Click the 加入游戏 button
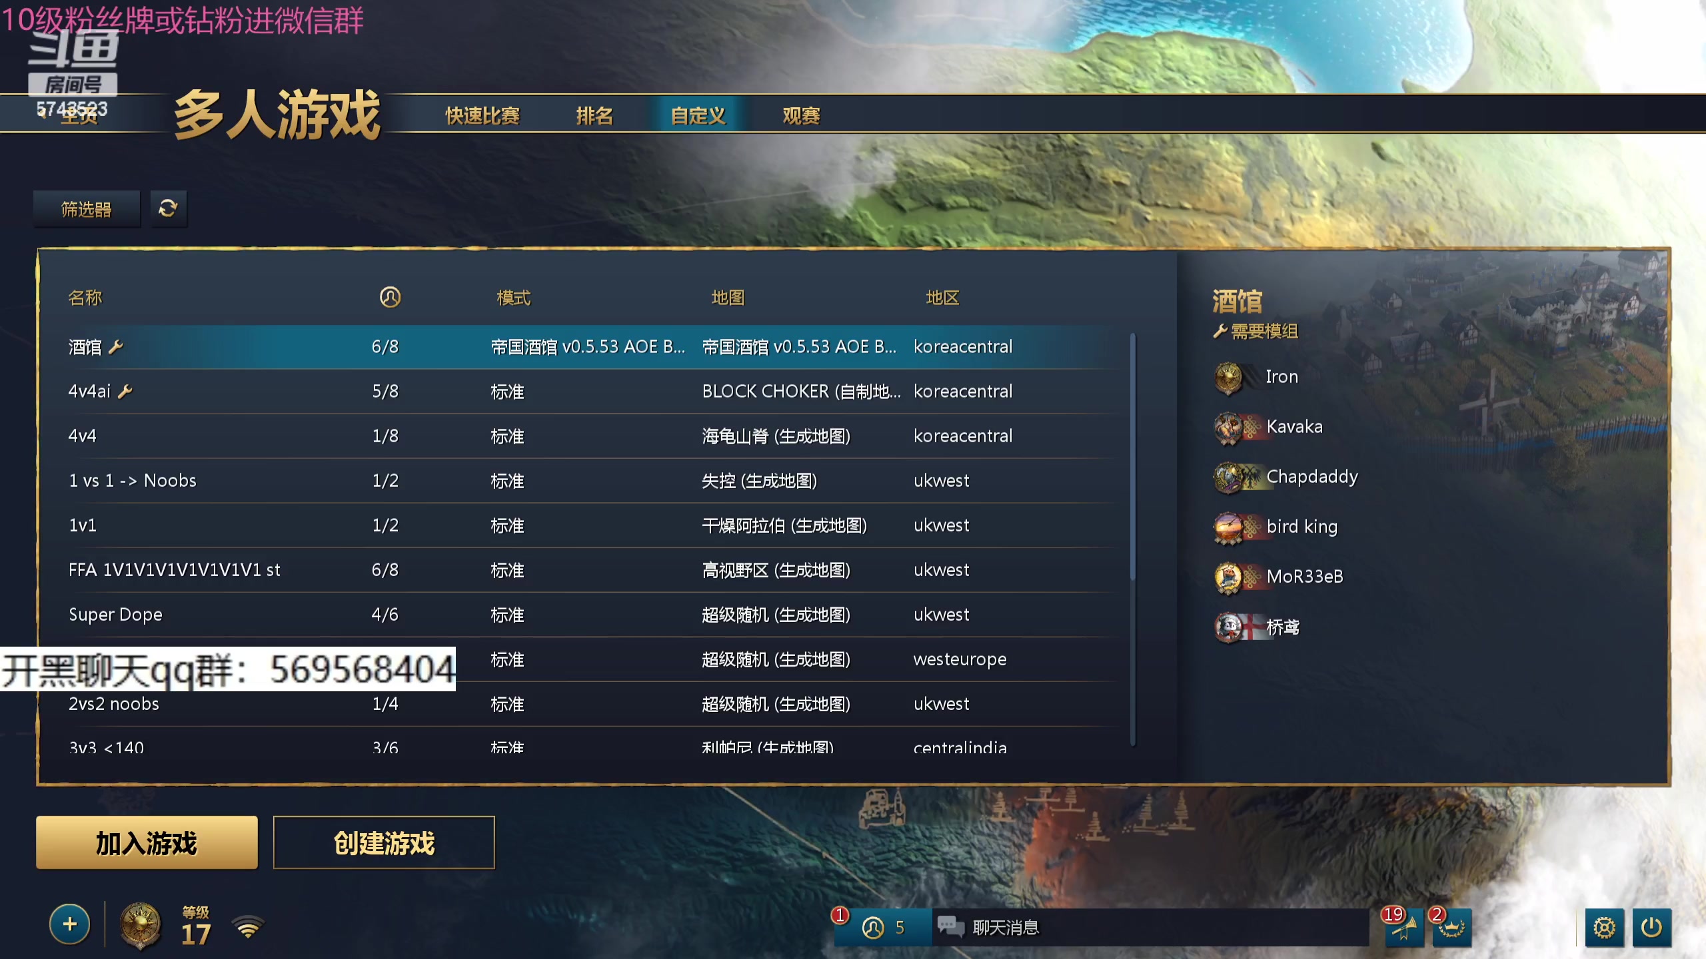Viewport: 1706px width, 959px height. click(x=147, y=842)
